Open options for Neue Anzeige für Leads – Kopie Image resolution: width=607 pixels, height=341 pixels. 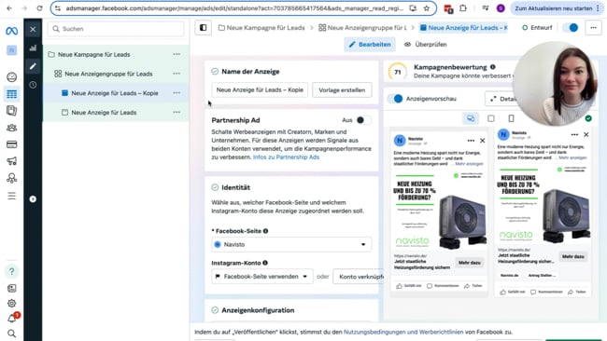click(x=176, y=92)
